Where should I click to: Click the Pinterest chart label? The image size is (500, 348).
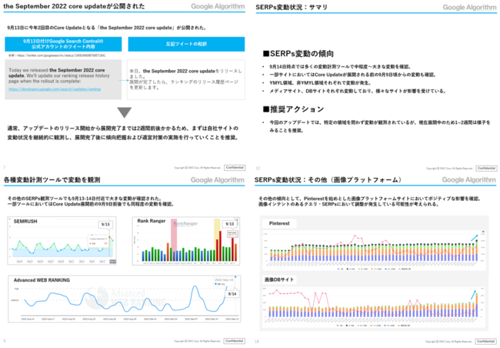279,223
